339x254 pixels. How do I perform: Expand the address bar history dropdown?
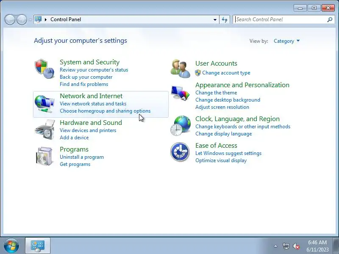tap(215, 19)
